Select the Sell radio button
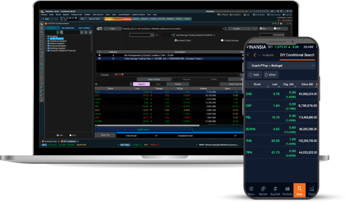 (x=275, y=29)
